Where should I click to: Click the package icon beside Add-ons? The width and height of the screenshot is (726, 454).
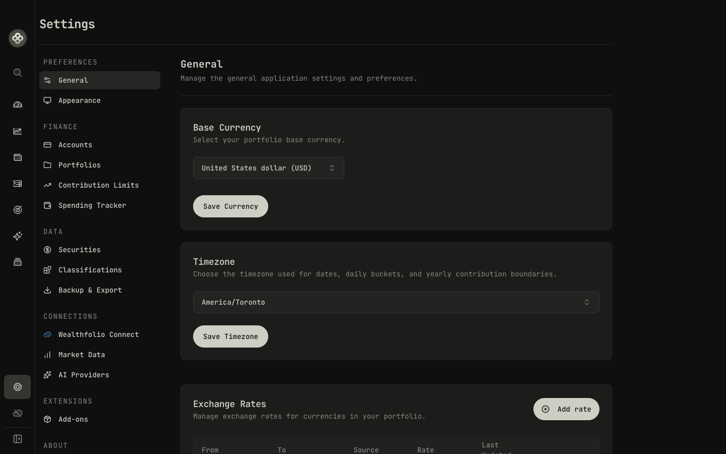point(47,419)
